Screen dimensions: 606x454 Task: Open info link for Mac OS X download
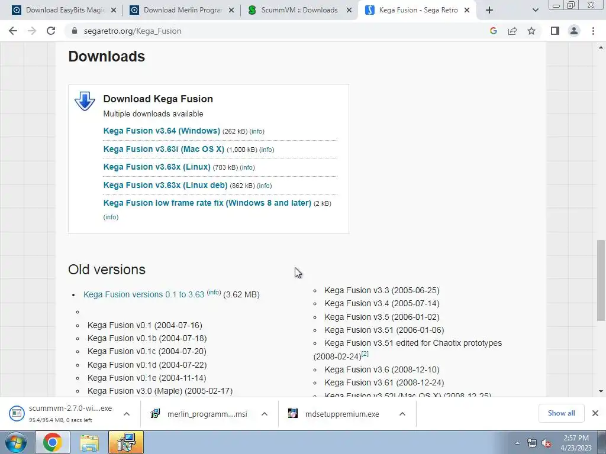pyautogui.click(x=267, y=150)
